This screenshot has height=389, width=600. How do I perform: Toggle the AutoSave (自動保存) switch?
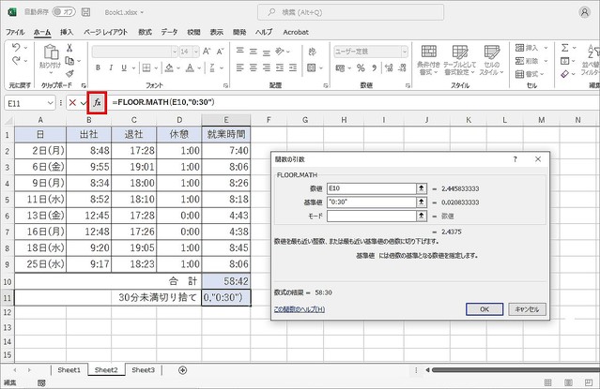(64, 13)
